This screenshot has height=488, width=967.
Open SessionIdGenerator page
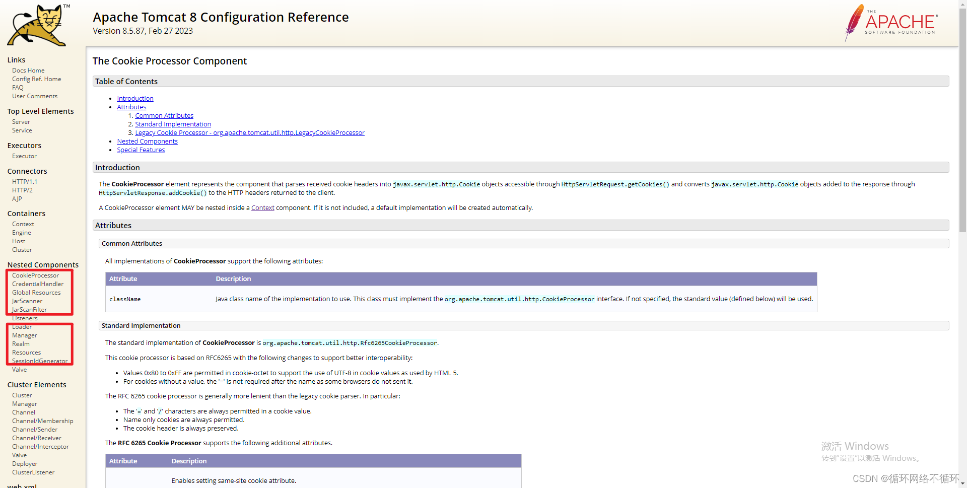[40, 361]
